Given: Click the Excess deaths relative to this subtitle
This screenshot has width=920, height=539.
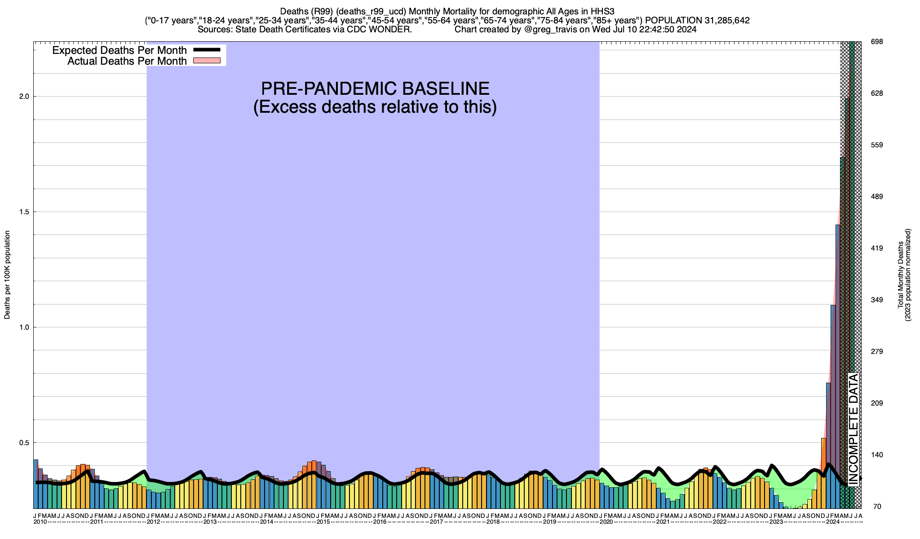Looking at the screenshot, I should [x=375, y=107].
